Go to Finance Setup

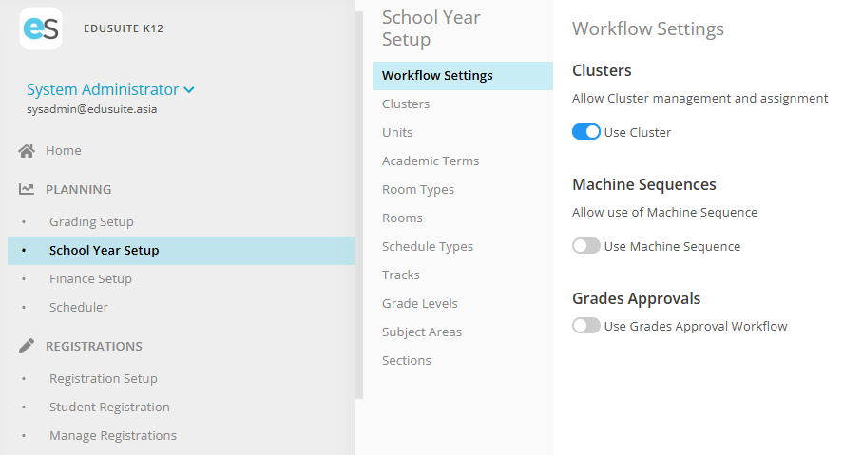[90, 278]
